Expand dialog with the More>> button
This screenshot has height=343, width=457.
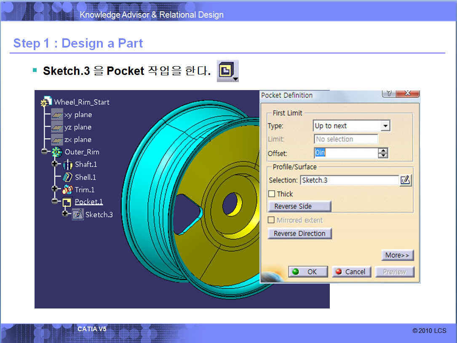[x=397, y=255]
